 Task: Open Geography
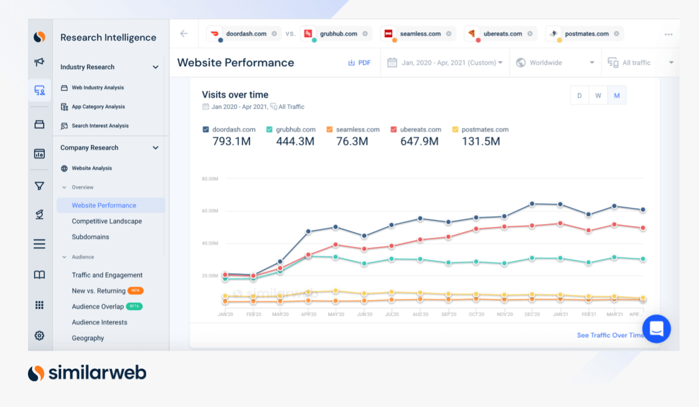pos(88,338)
